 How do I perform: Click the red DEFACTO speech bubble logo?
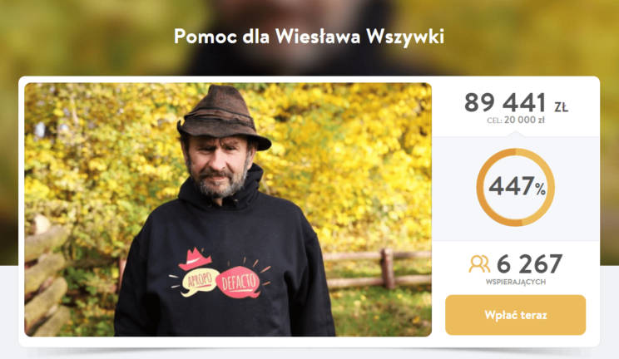point(239,283)
